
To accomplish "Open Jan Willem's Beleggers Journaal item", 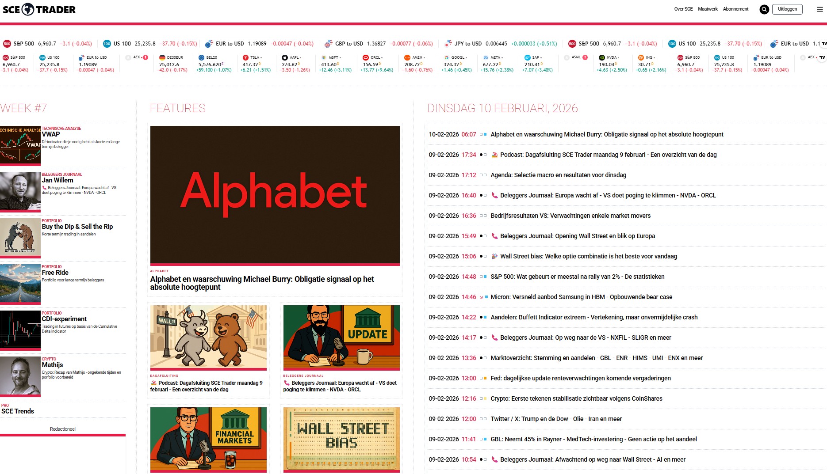I will click(57, 180).
